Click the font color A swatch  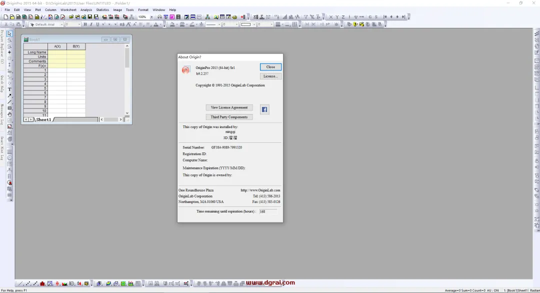[x=156, y=24]
